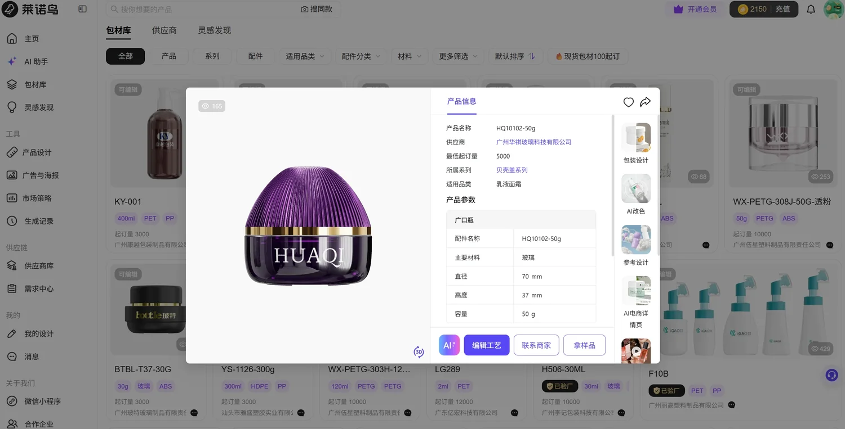Select the 产品 filter
845x429 pixels.
(169, 56)
